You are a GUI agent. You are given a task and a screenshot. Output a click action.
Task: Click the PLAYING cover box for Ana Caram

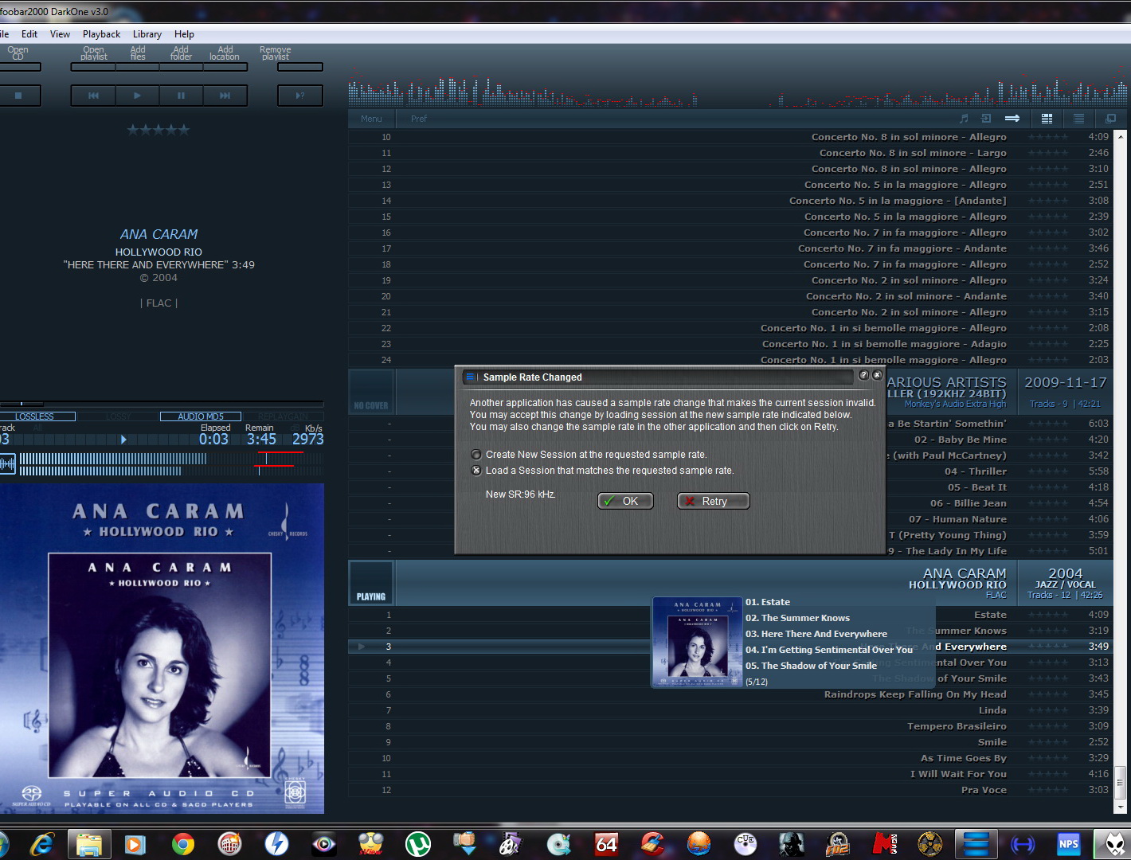click(371, 583)
